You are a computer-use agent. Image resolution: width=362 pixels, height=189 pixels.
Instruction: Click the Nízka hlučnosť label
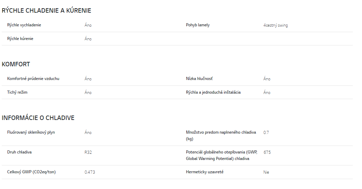(x=199, y=79)
